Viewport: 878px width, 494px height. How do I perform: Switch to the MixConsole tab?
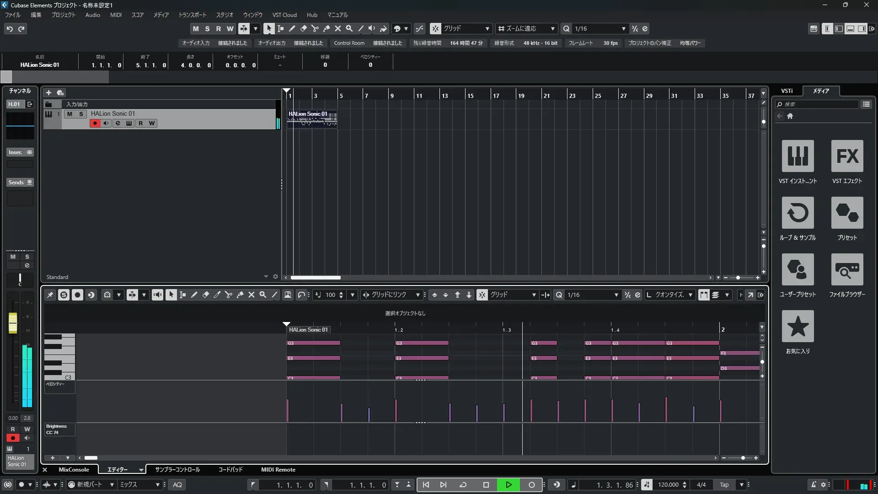[74, 470]
